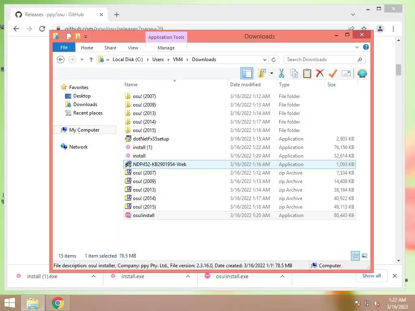Open osu!install.exe download options chevron

pyautogui.click(x=282, y=276)
